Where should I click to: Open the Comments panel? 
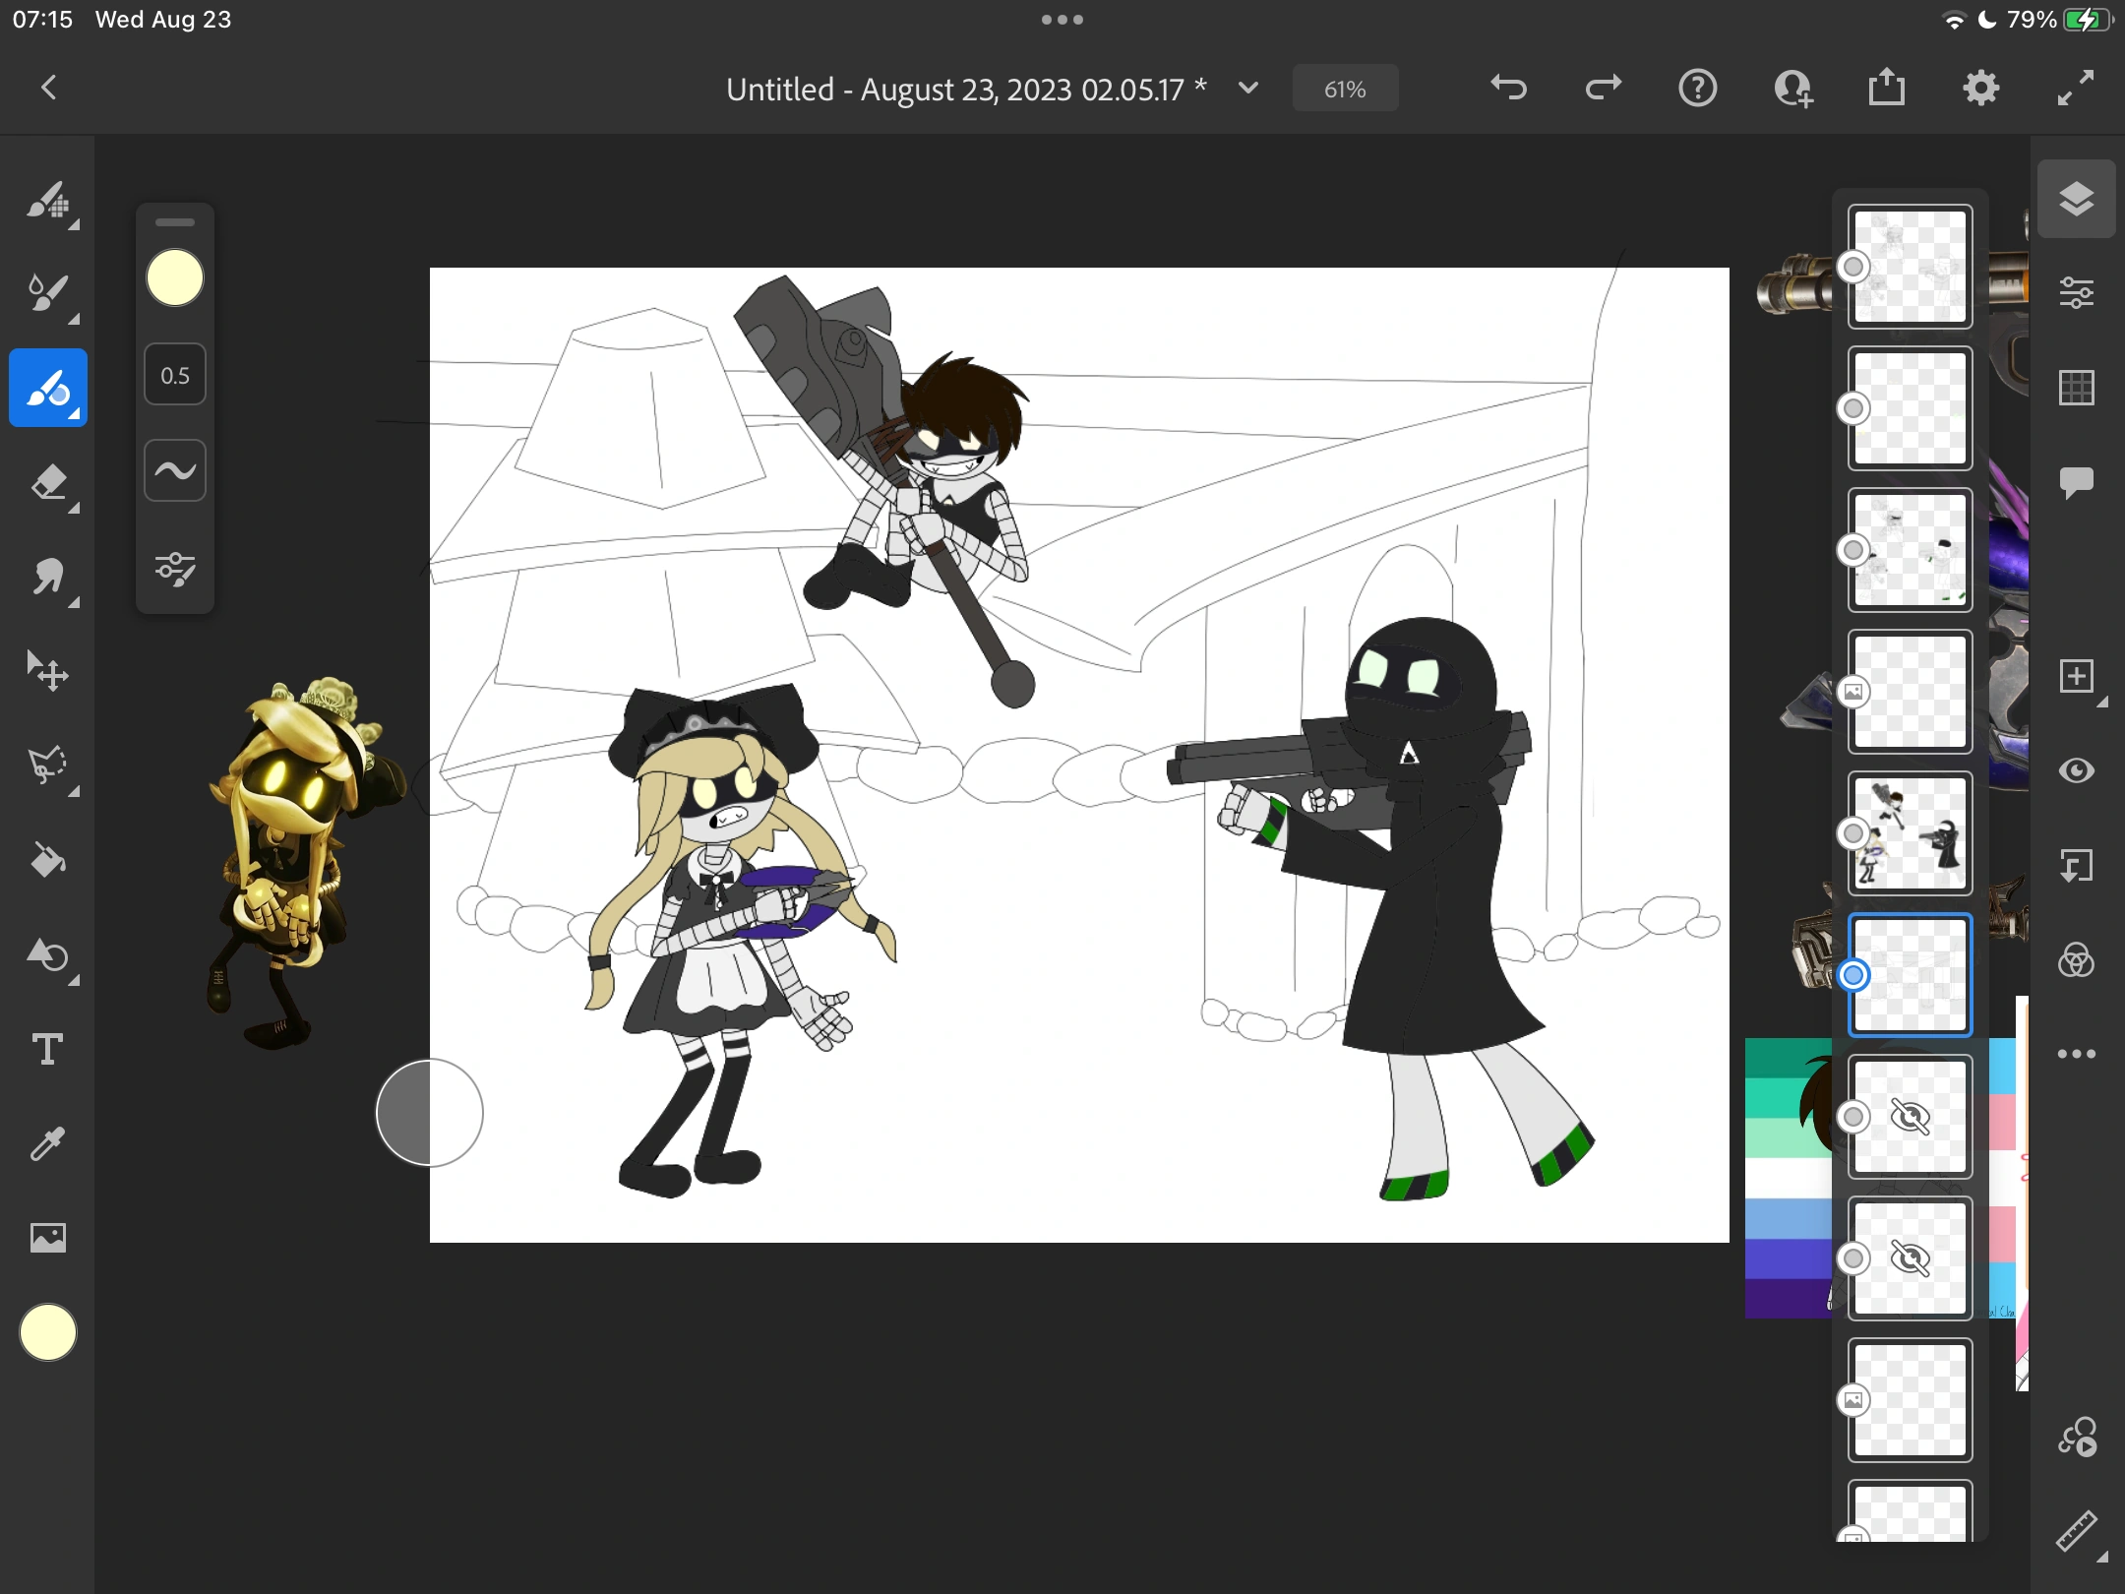point(2078,482)
